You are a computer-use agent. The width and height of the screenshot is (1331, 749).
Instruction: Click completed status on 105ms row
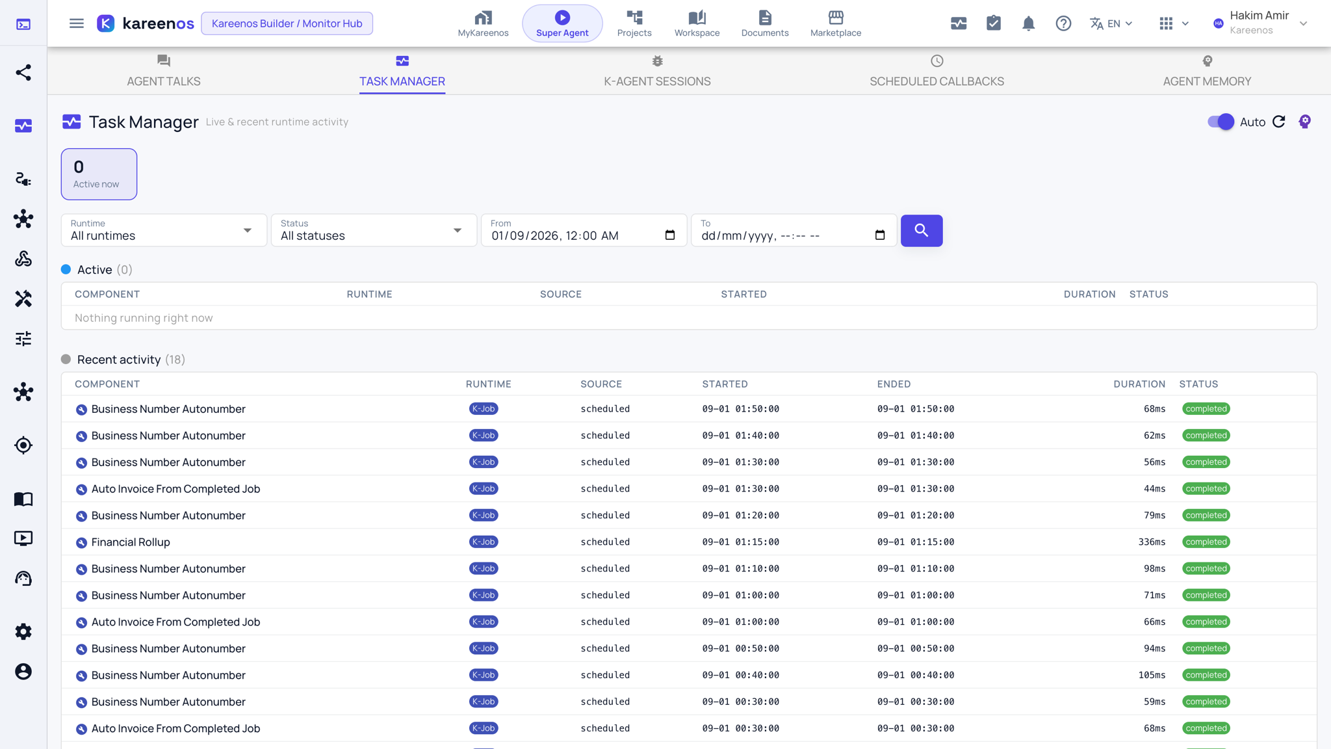pos(1206,676)
